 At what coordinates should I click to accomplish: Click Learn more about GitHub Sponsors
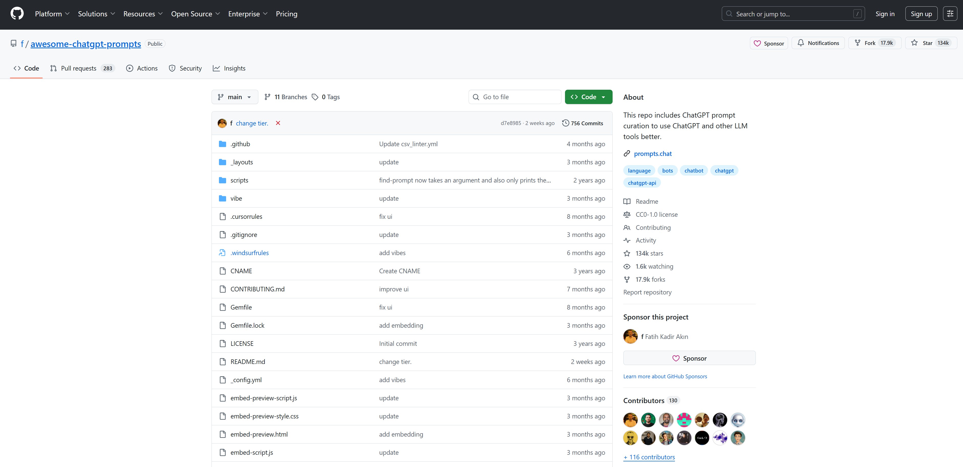(x=665, y=377)
